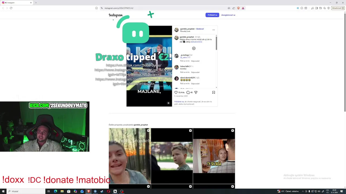Open the browser extensions puzzle icon

[302, 8]
